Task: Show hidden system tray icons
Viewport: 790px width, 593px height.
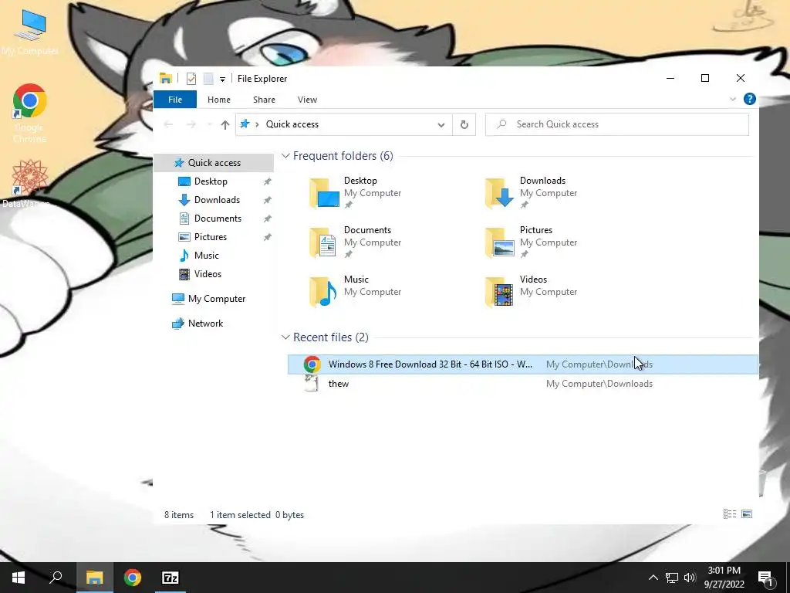Action: (x=653, y=578)
